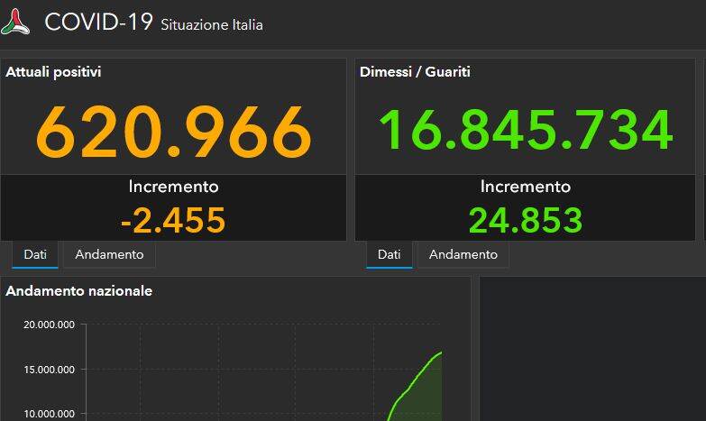Open Dati tab under Dimessi / Guariti

tap(389, 255)
